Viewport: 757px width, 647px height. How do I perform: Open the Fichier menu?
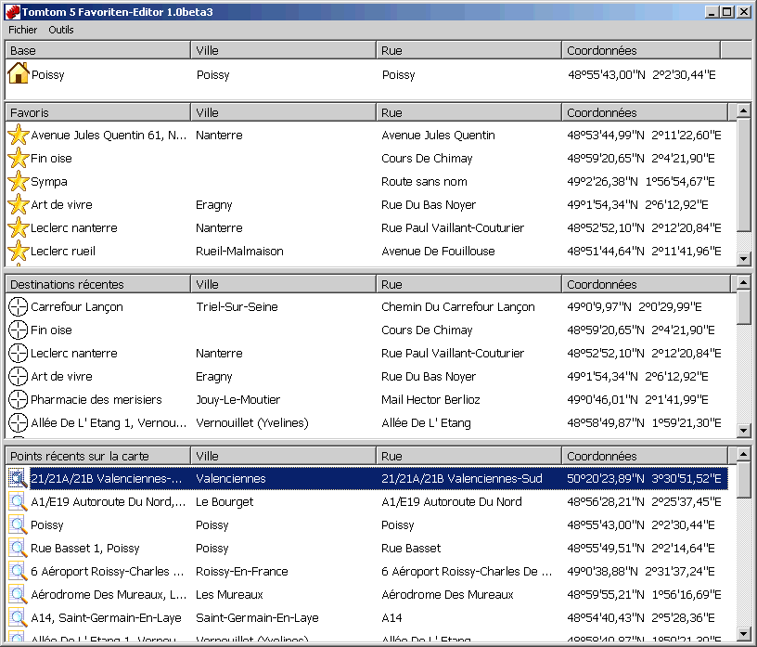pos(23,30)
